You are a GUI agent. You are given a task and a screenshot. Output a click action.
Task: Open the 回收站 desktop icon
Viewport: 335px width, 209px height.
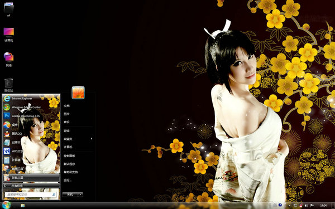(x=8, y=85)
